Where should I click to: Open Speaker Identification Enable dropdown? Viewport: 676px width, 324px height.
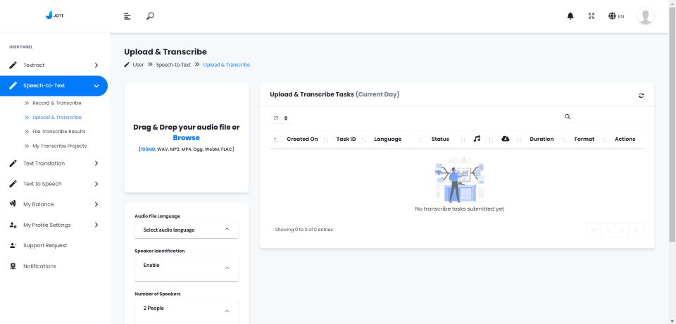point(186,268)
